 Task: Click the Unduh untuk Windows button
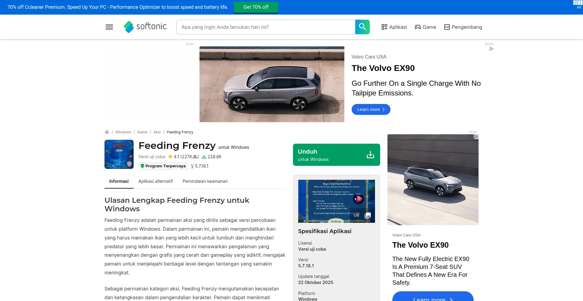[x=336, y=155]
